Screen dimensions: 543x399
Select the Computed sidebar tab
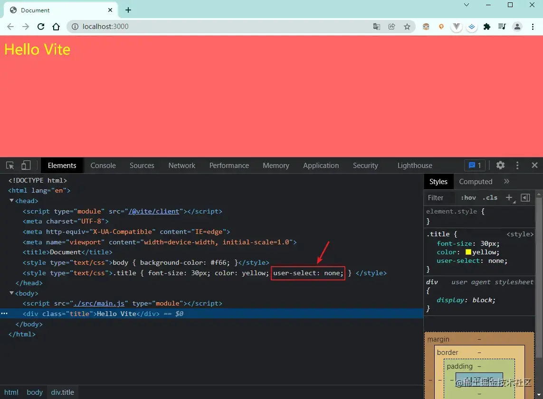pos(476,182)
